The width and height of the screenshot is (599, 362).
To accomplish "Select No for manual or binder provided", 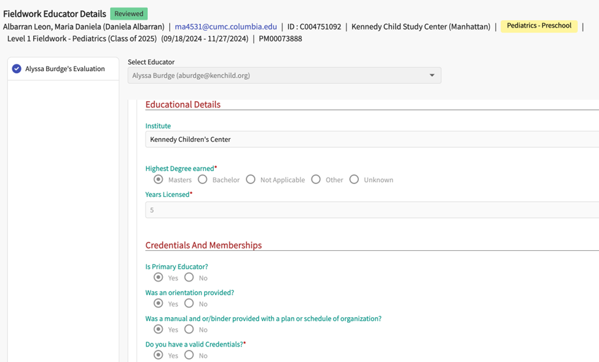I will click(x=189, y=329).
